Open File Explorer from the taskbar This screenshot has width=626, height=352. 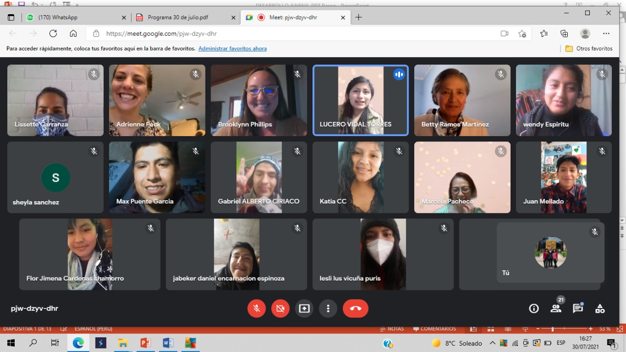(x=123, y=343)
